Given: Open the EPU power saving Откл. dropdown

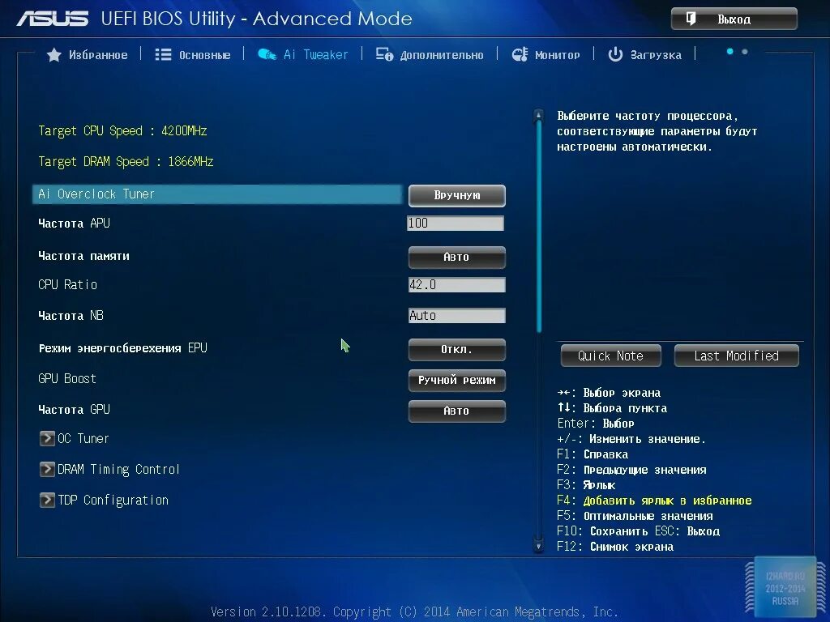Looking at the screenshot, I should 457,350.
